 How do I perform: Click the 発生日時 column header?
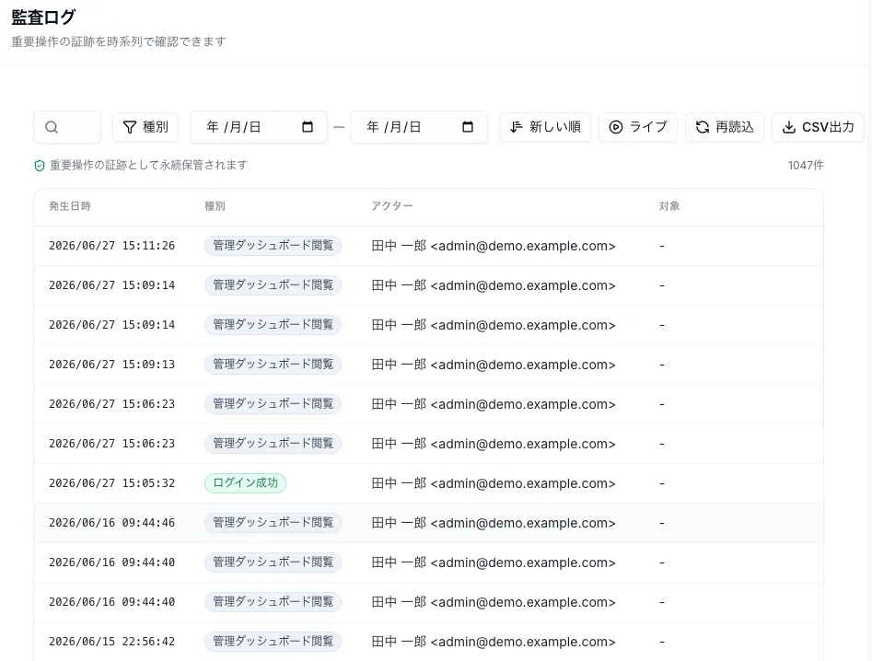click(x=70, y=206)
